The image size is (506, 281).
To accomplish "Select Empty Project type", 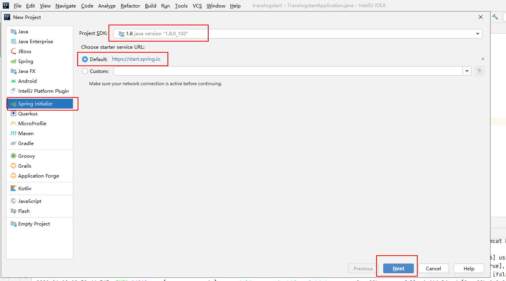I will click(40, 224).
